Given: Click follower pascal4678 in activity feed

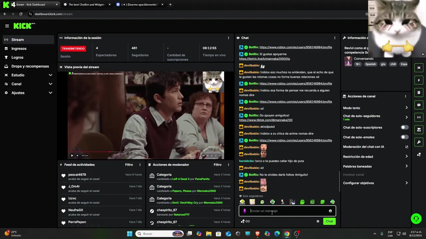Looking at the screenshot, I should click(77, 175).
